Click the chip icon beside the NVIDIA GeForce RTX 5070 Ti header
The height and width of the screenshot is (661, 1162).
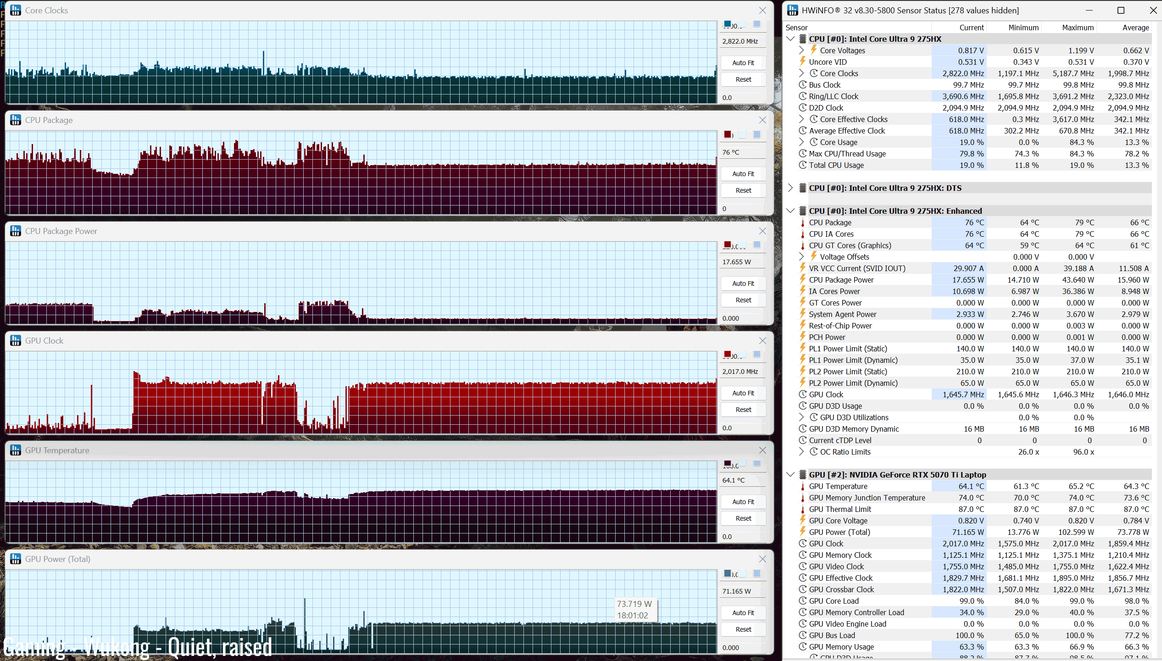[x=803, y=474]
